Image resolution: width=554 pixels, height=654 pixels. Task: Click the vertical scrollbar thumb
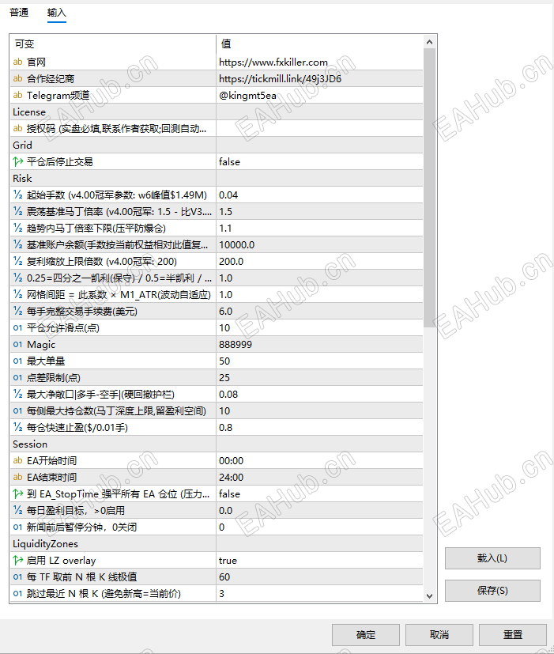pos(429,187)
